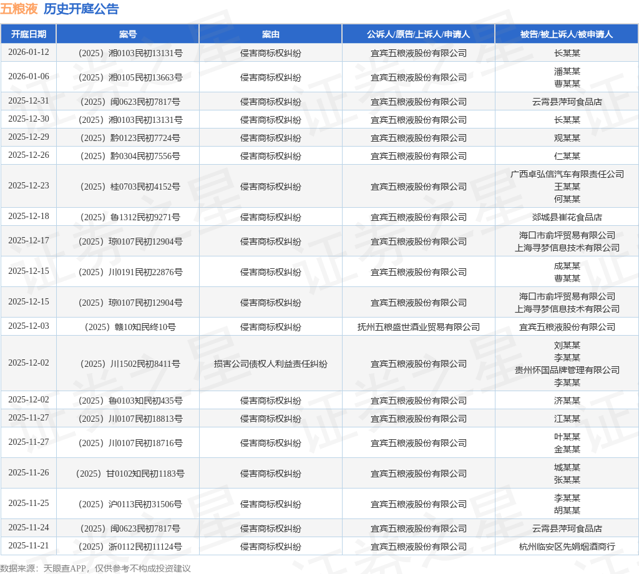Click the 数据来源 footer note
Screen dimensions: 639x574
pyautogui.click(x=95, y=568)
